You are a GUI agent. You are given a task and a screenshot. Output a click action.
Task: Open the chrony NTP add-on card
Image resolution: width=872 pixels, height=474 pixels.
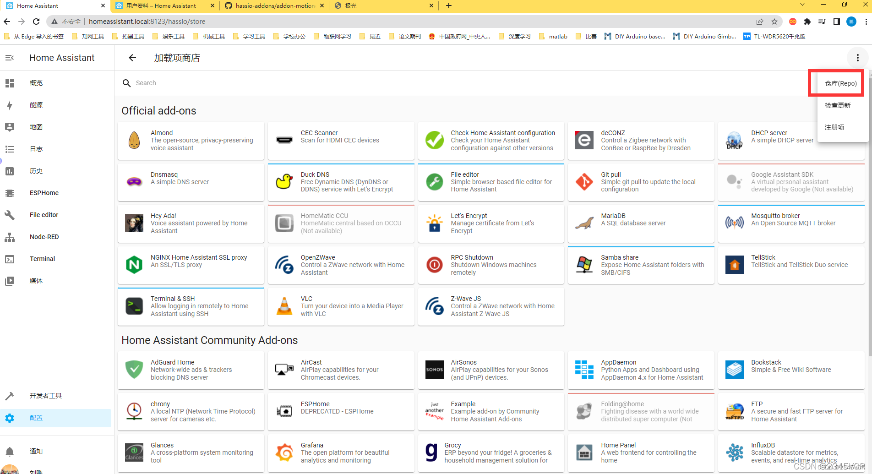[x=191, y=412]
